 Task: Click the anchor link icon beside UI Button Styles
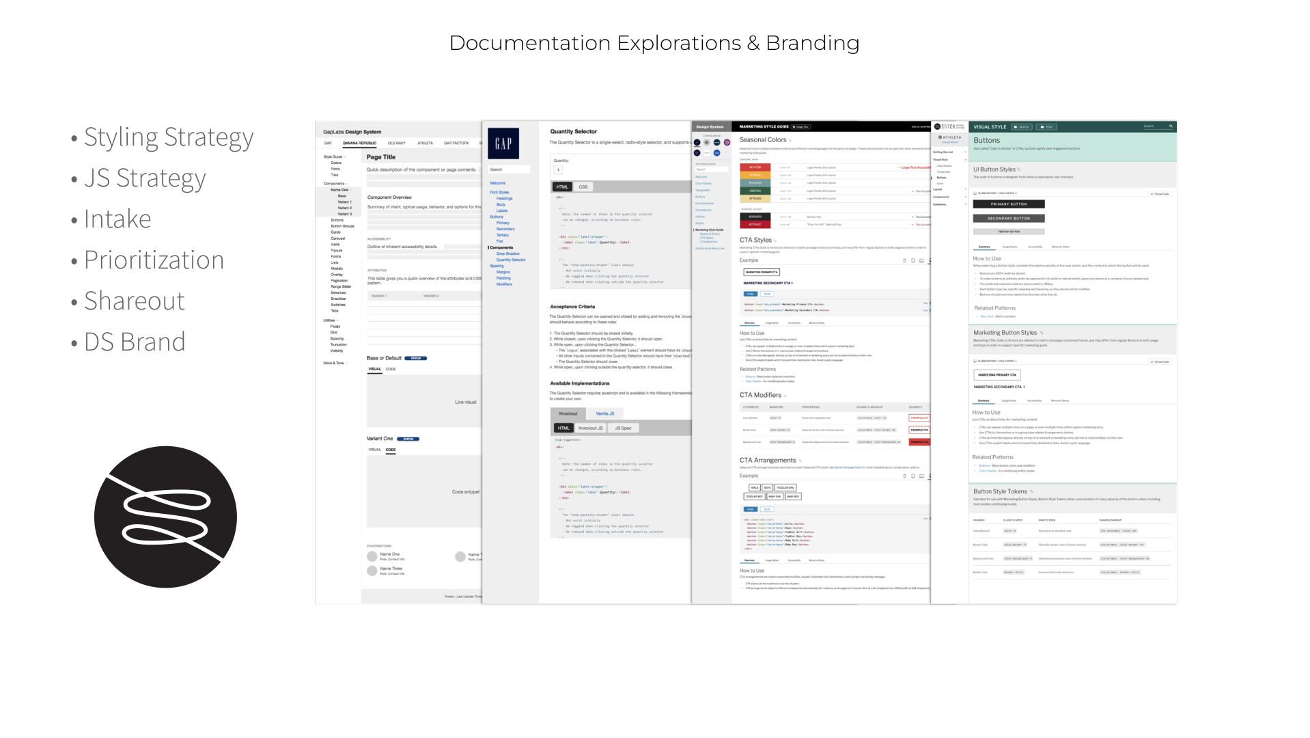1018,170
